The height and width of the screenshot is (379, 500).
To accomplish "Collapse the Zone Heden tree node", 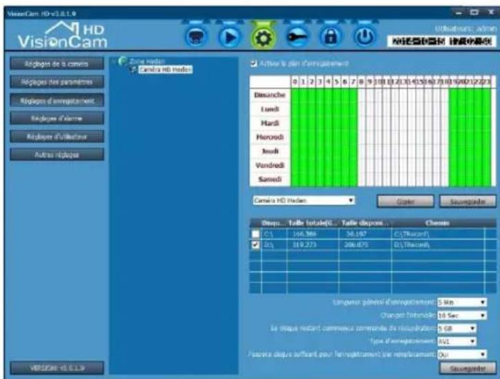I will point(114,61).
